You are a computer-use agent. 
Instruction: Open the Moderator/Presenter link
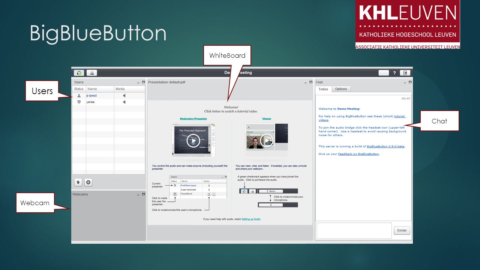tap(193, 119)
